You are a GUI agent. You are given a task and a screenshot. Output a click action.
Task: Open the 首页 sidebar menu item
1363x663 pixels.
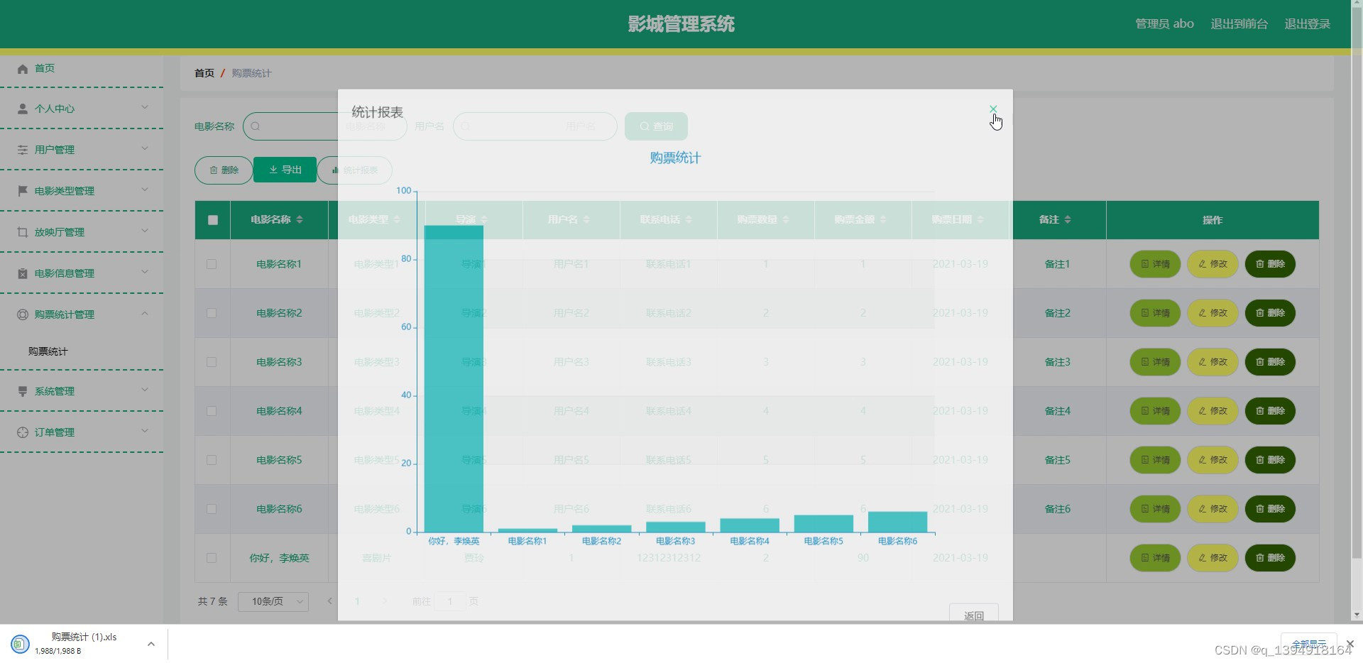click(82, 69)
